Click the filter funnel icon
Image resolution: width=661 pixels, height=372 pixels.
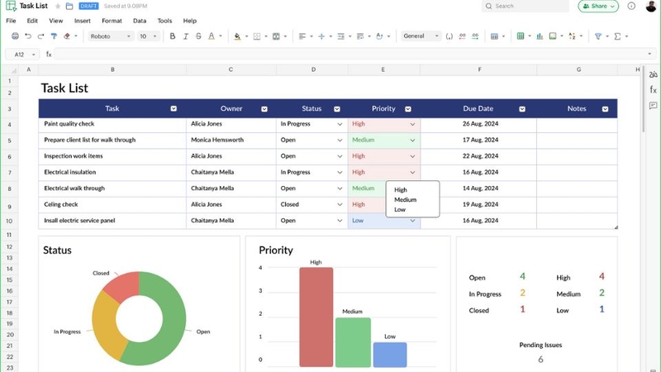click(597, 36)
